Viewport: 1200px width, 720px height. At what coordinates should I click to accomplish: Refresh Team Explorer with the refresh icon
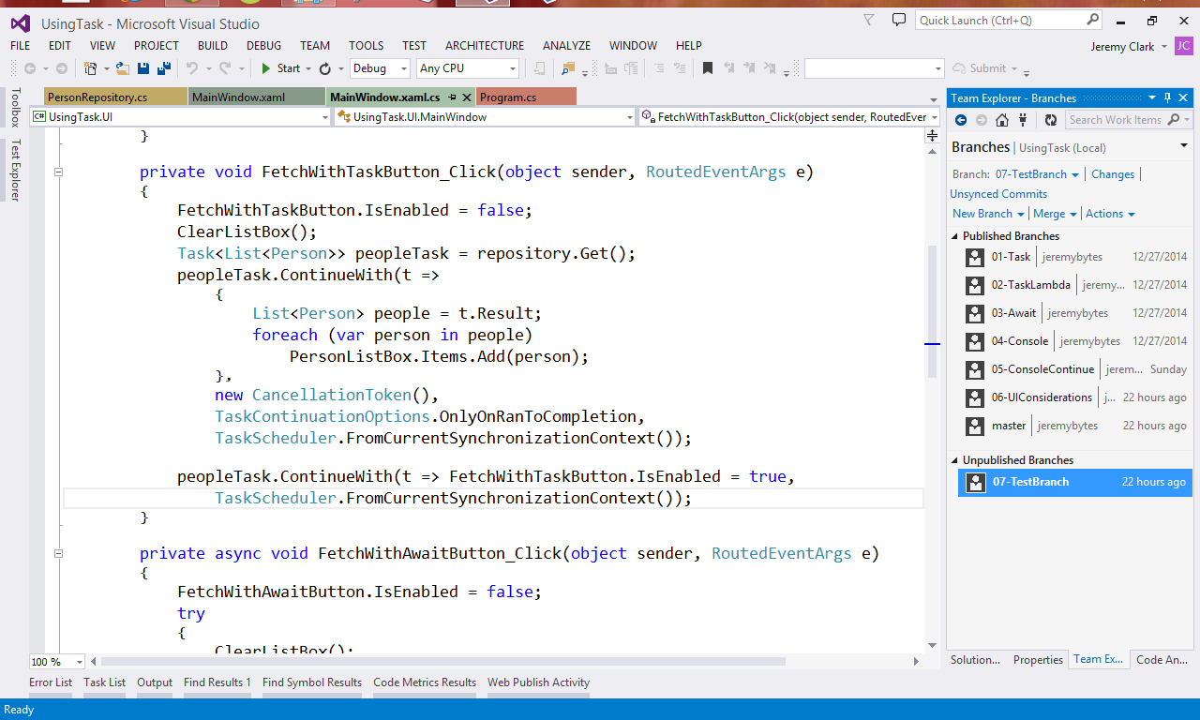click(x=1051, y=119)
